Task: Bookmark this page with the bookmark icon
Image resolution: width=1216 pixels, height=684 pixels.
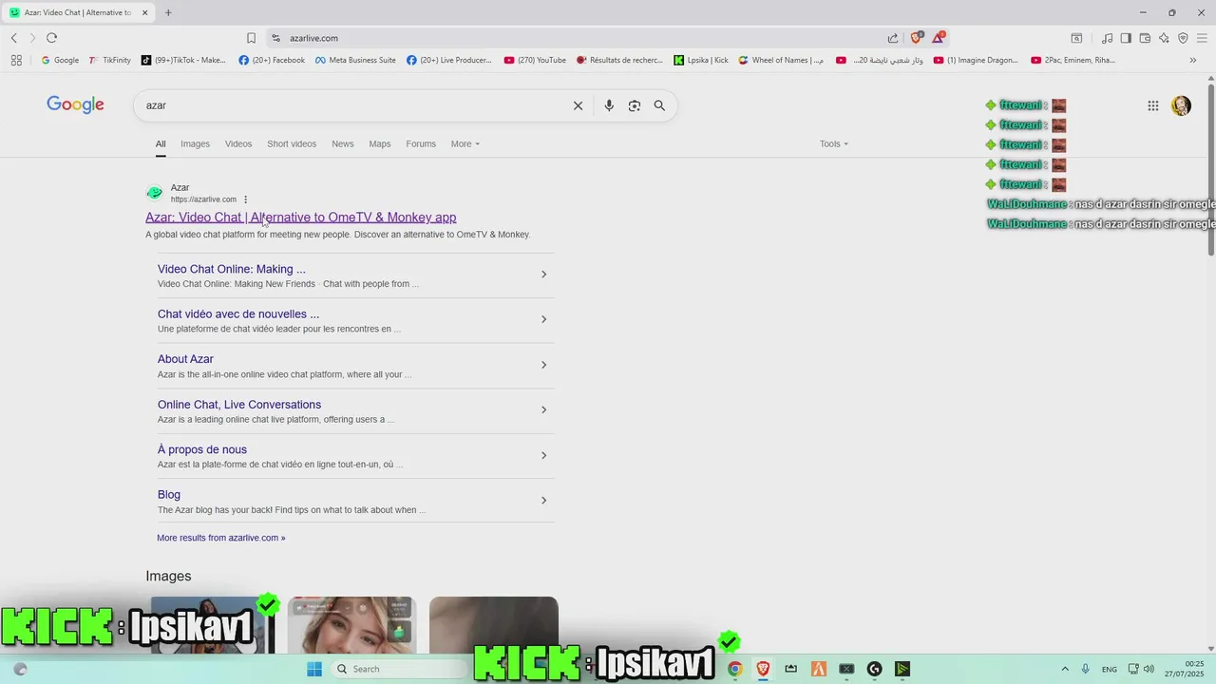Action: (251, 38)
